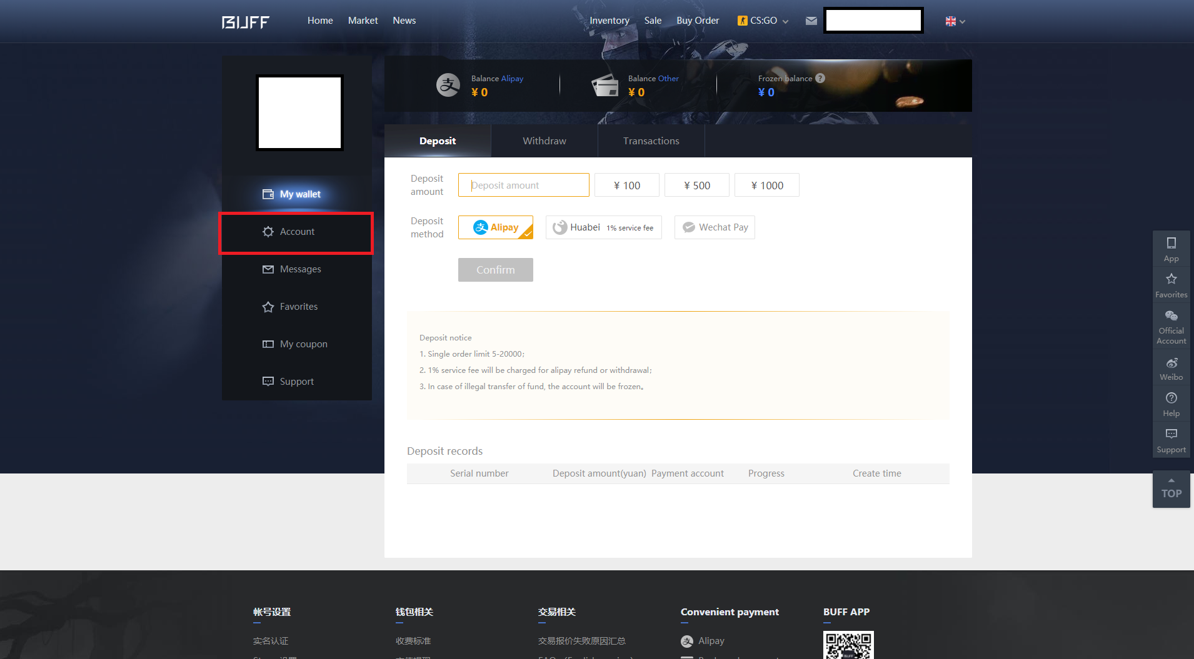Click the "Single order limit 5-20000" notice line

[472, 354]
